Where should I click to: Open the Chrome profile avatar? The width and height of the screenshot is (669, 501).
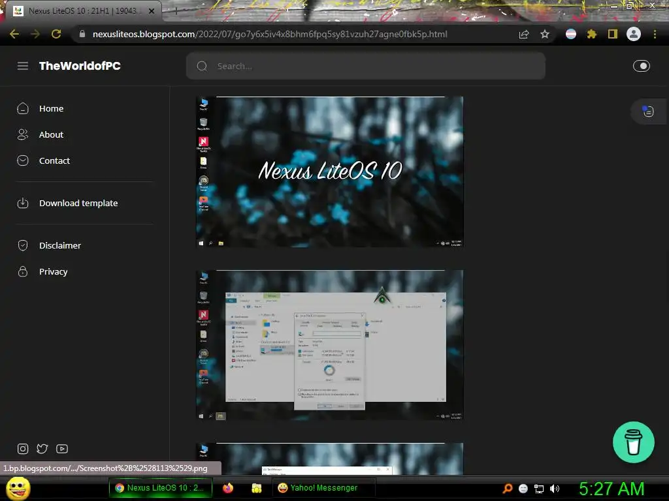coord(634,34)
